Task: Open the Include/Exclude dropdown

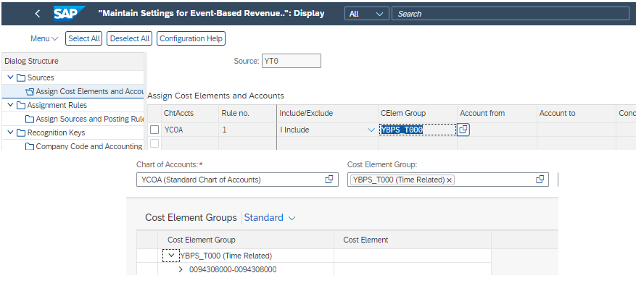Action: [371, 130]
